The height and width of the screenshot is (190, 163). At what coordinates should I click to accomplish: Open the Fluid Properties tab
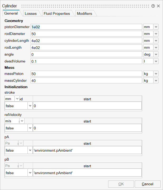57,13
